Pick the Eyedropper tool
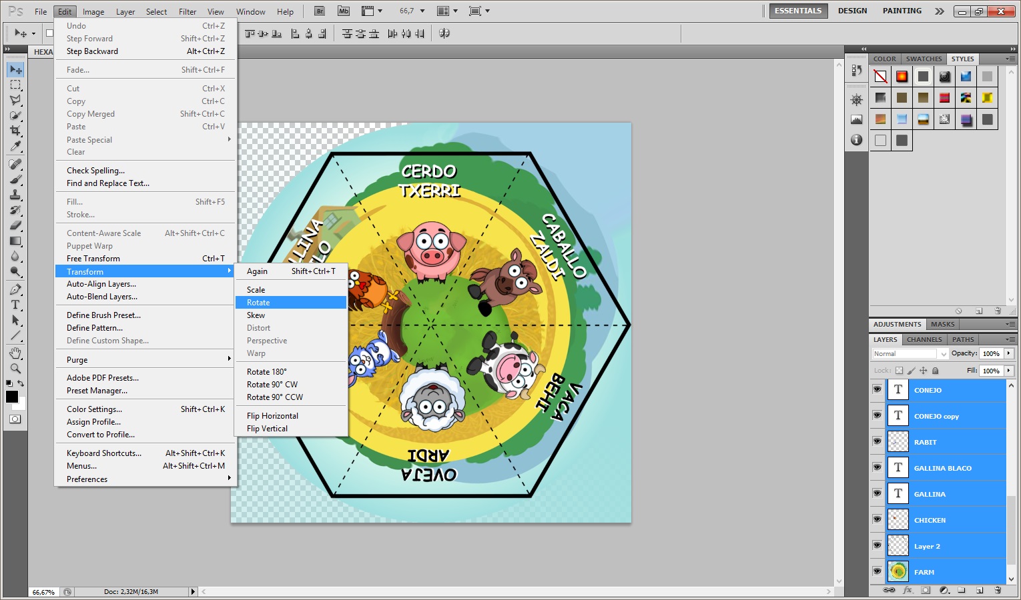1021x600 pixels. [x=15, y=147]
